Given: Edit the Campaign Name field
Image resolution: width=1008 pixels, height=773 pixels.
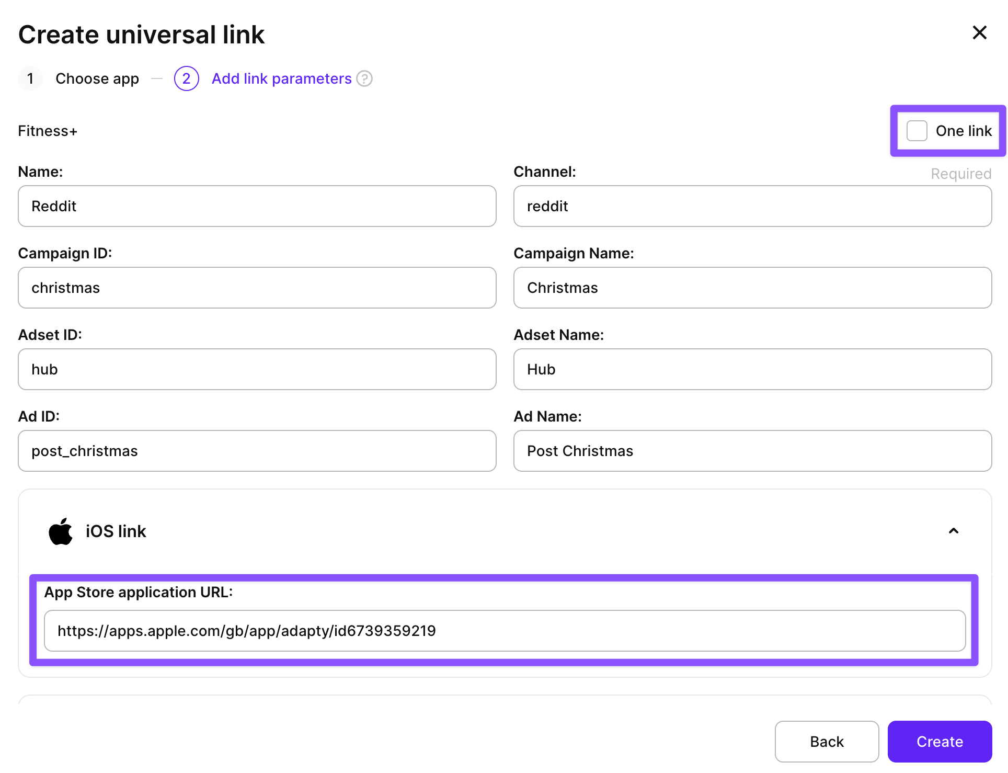Looking at the screenshot, I should pyautogui.click(x=752, y=288).
